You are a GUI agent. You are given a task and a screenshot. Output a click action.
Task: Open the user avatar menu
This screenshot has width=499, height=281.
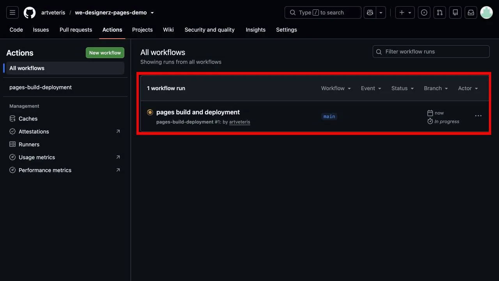[487, 12]
